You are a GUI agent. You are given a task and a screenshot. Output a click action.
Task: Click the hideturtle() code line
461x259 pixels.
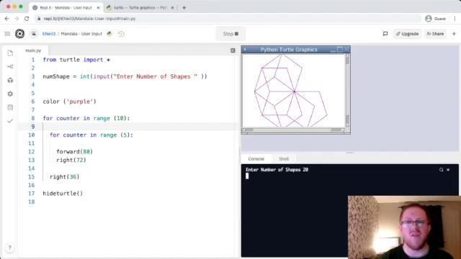[x=63, y=194]
